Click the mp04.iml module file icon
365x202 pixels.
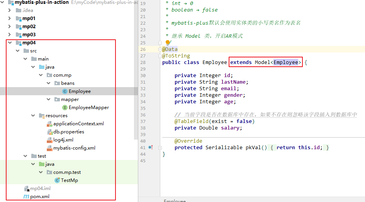[27, 189]
